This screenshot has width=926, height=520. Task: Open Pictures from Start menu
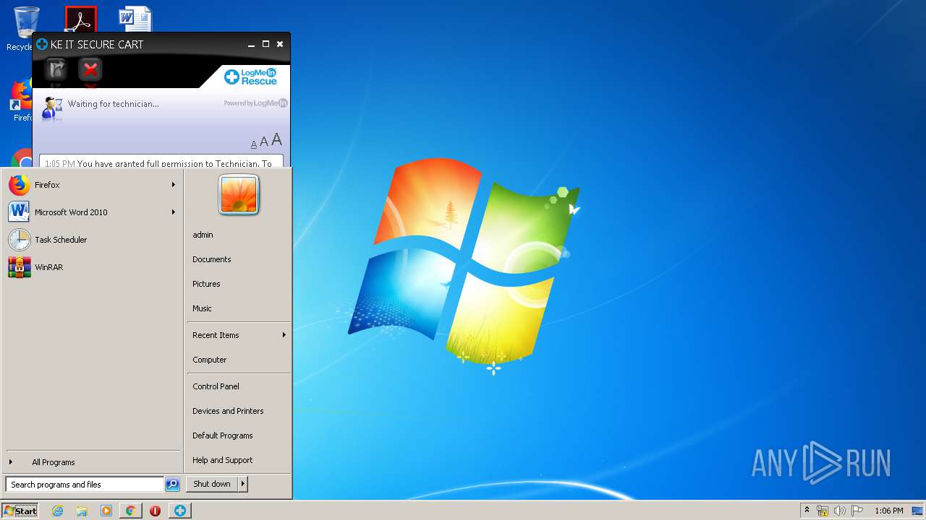pos(239,284)
